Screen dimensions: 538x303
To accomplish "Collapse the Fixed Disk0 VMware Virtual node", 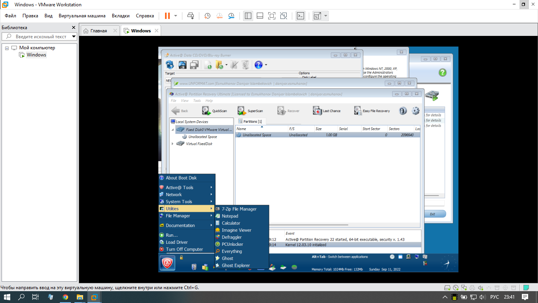I will pyautogui.click(x=173, y=129).
